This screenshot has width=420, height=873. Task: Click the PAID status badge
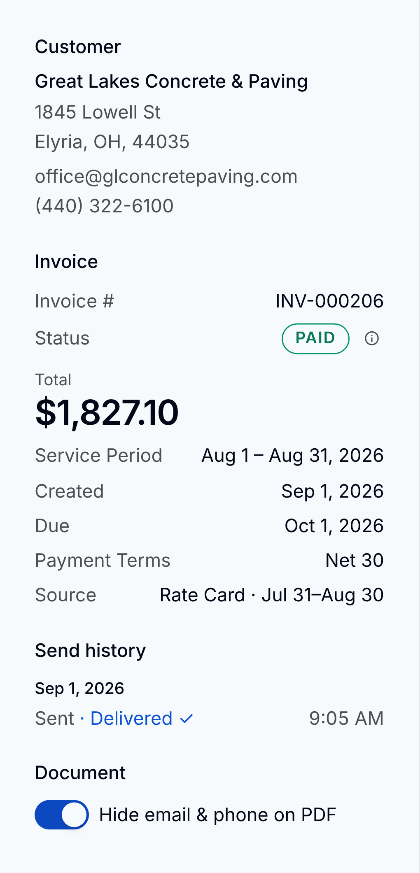(315, 338)
